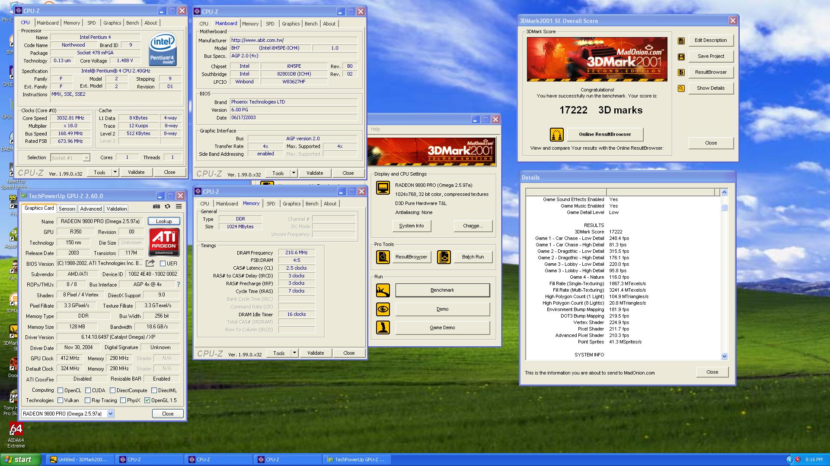Click the Lookup button in GPU-Z
Image resolution: width=830 pixels, height=466 pixels.
[x=164, y=221]
